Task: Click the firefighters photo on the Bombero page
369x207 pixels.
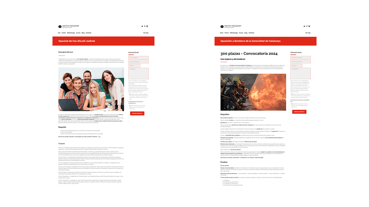Action: (x=253, y=92)
